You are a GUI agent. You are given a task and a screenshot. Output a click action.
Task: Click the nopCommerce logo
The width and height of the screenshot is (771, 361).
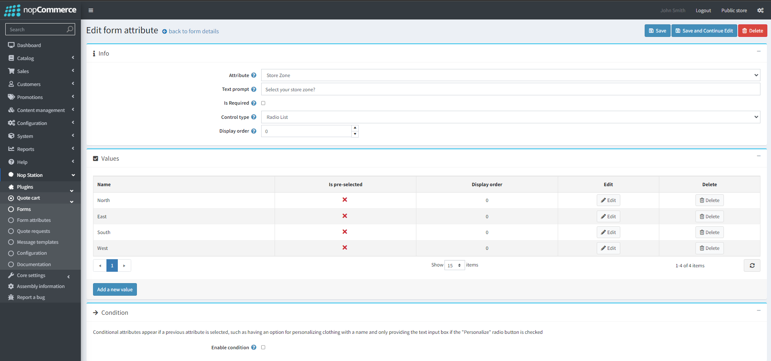40,10
